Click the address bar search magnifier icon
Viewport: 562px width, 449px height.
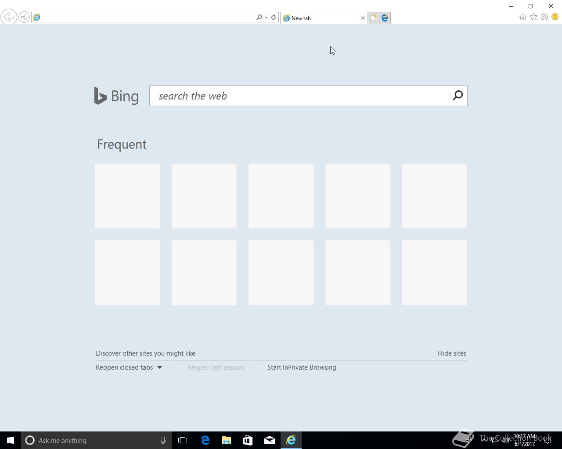click(259, 17)
